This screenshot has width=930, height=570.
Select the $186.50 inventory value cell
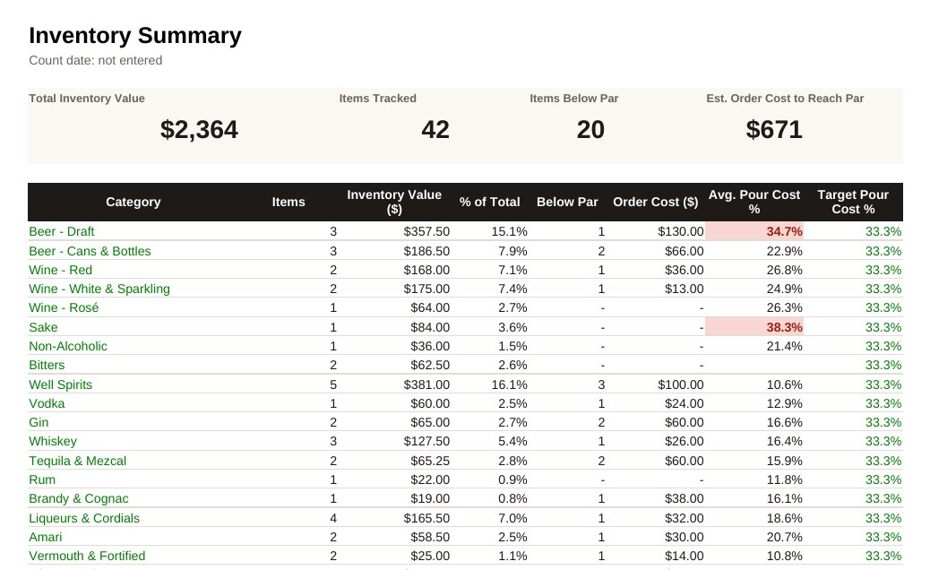426,251
